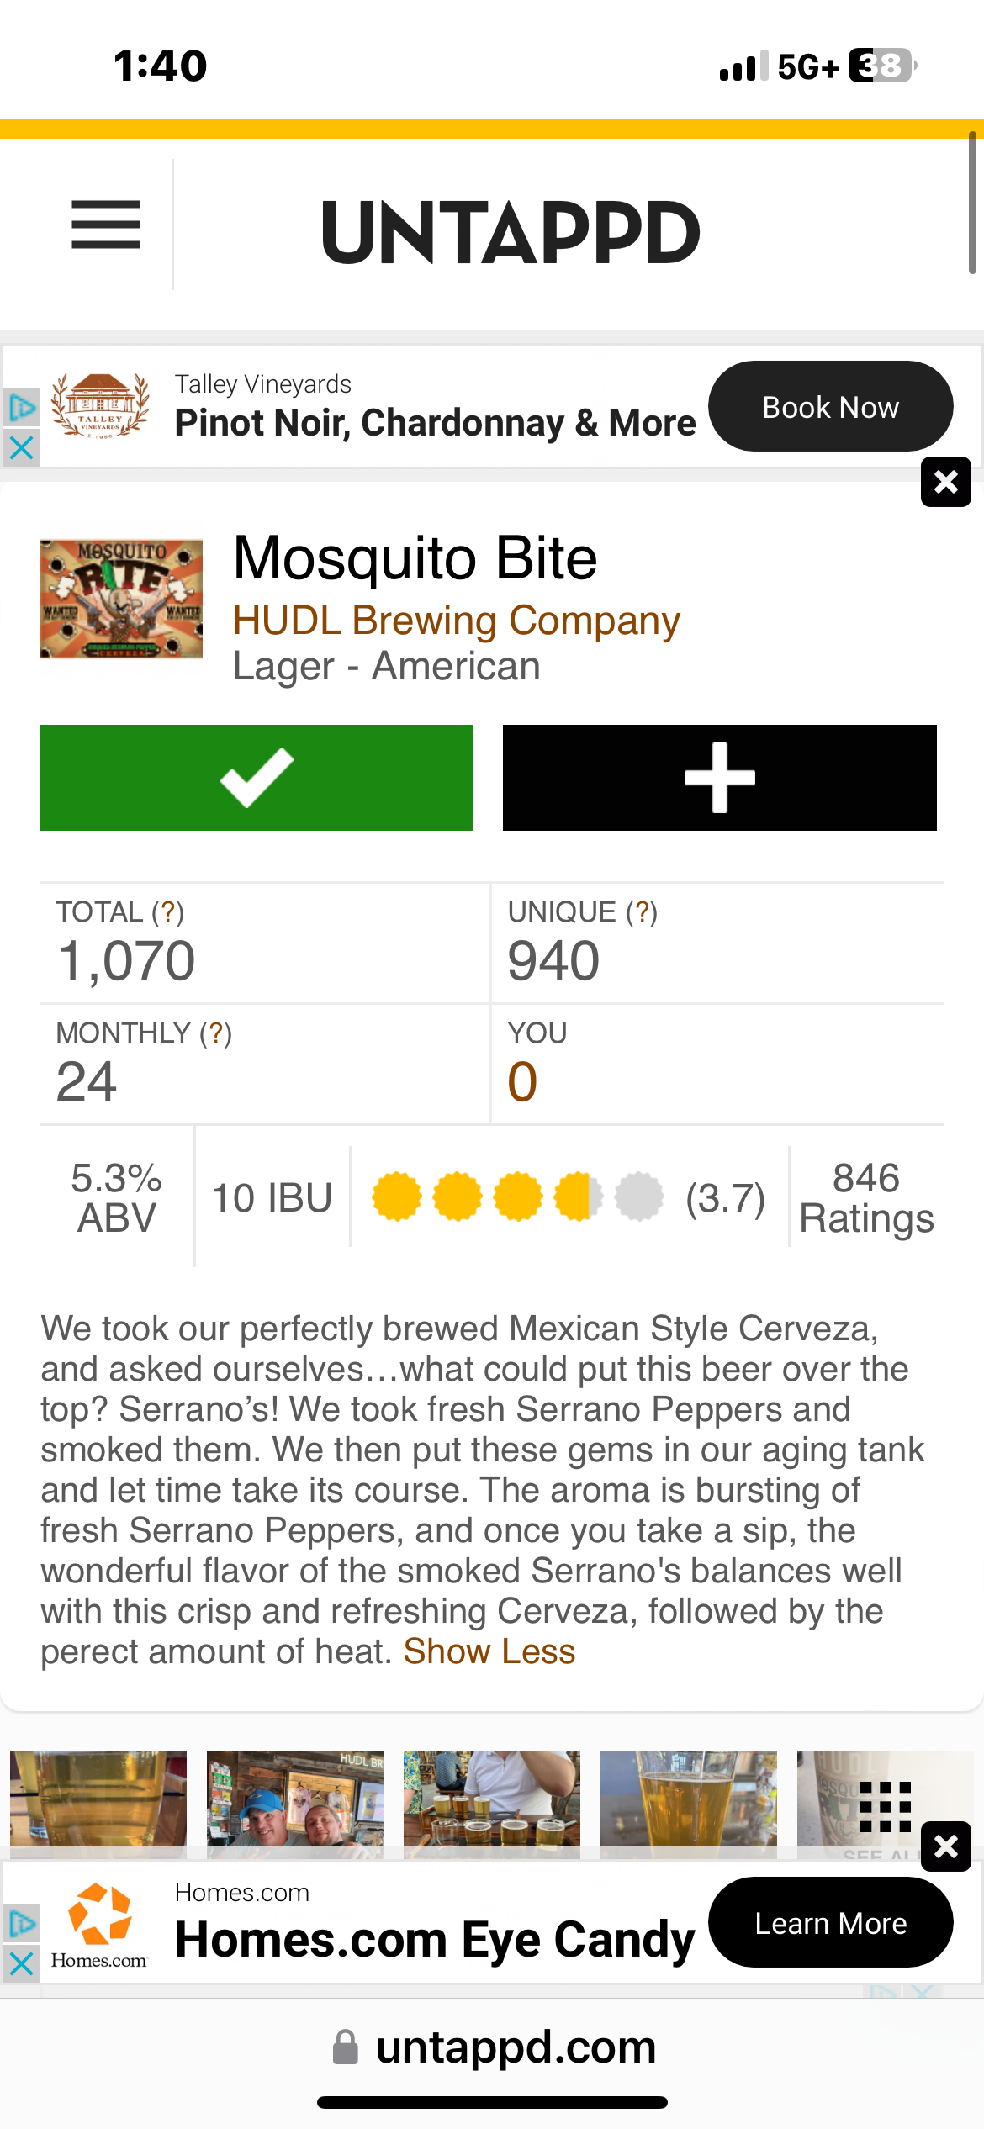This screenshot has height=2129, width=984.
Task: Tap the Talley Vineyards AdChoices icon
Action: click(21, 409)
